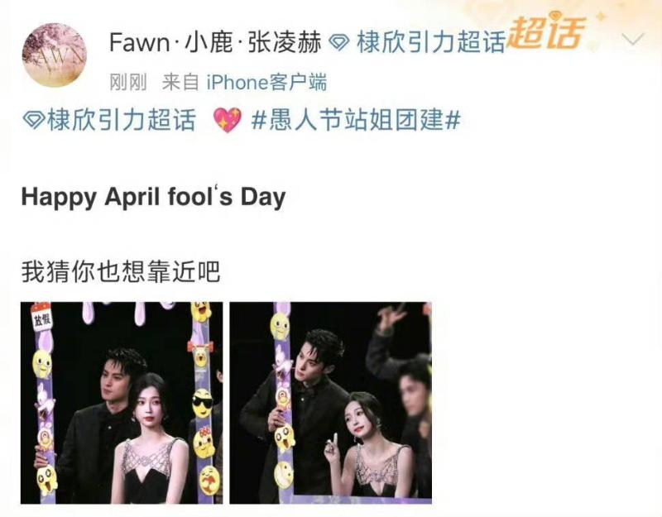Screen dimensions: 662x517
Task: Open the Fawn·小鹿·张凌赫 username profile
Action: pos(215,42)
